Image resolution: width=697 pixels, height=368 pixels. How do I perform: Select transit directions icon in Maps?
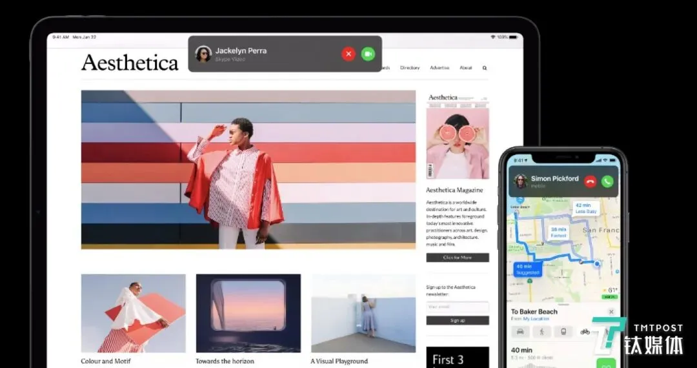click(563, 332)
